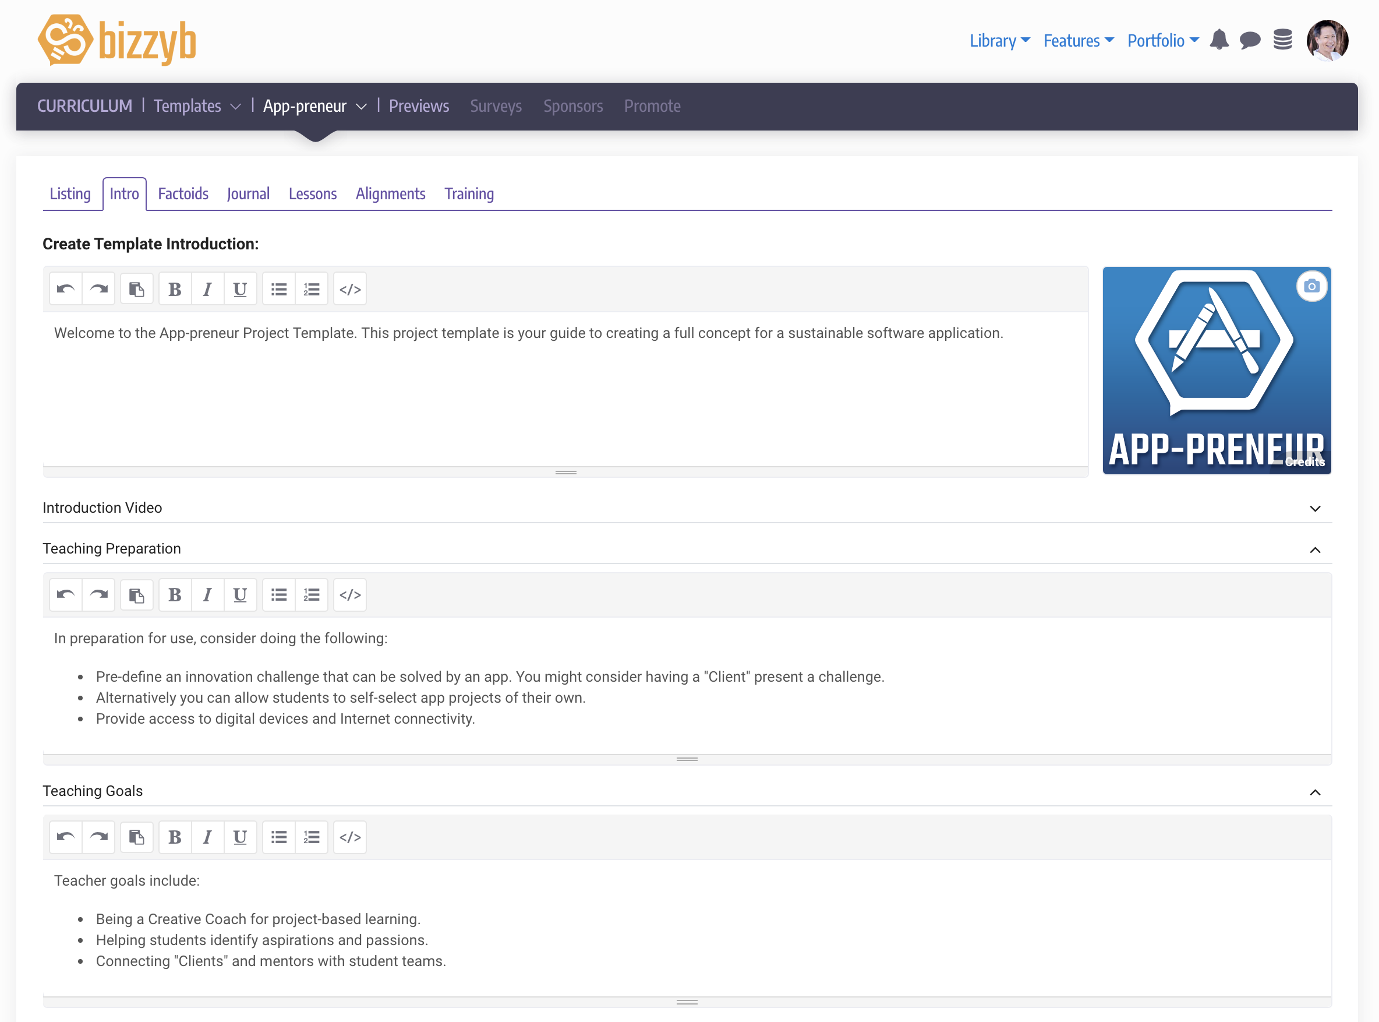Undo in the Template Introduction editor
This screenshot has height=1022, width=1379.
coord(66,289)
